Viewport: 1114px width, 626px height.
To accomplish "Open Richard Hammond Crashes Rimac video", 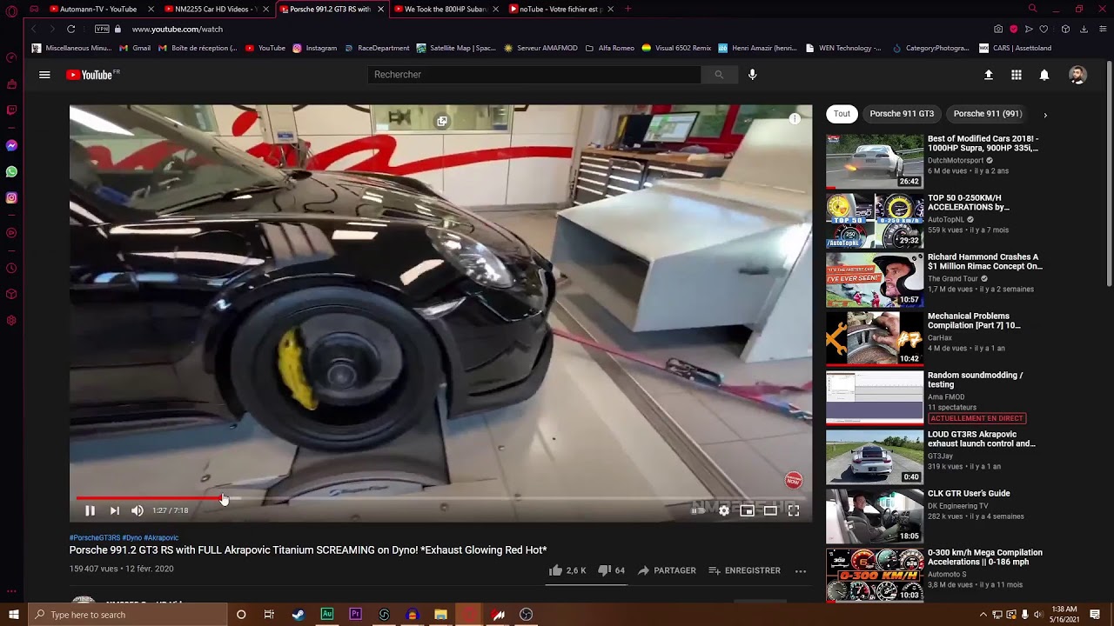I will pos(984,262).
